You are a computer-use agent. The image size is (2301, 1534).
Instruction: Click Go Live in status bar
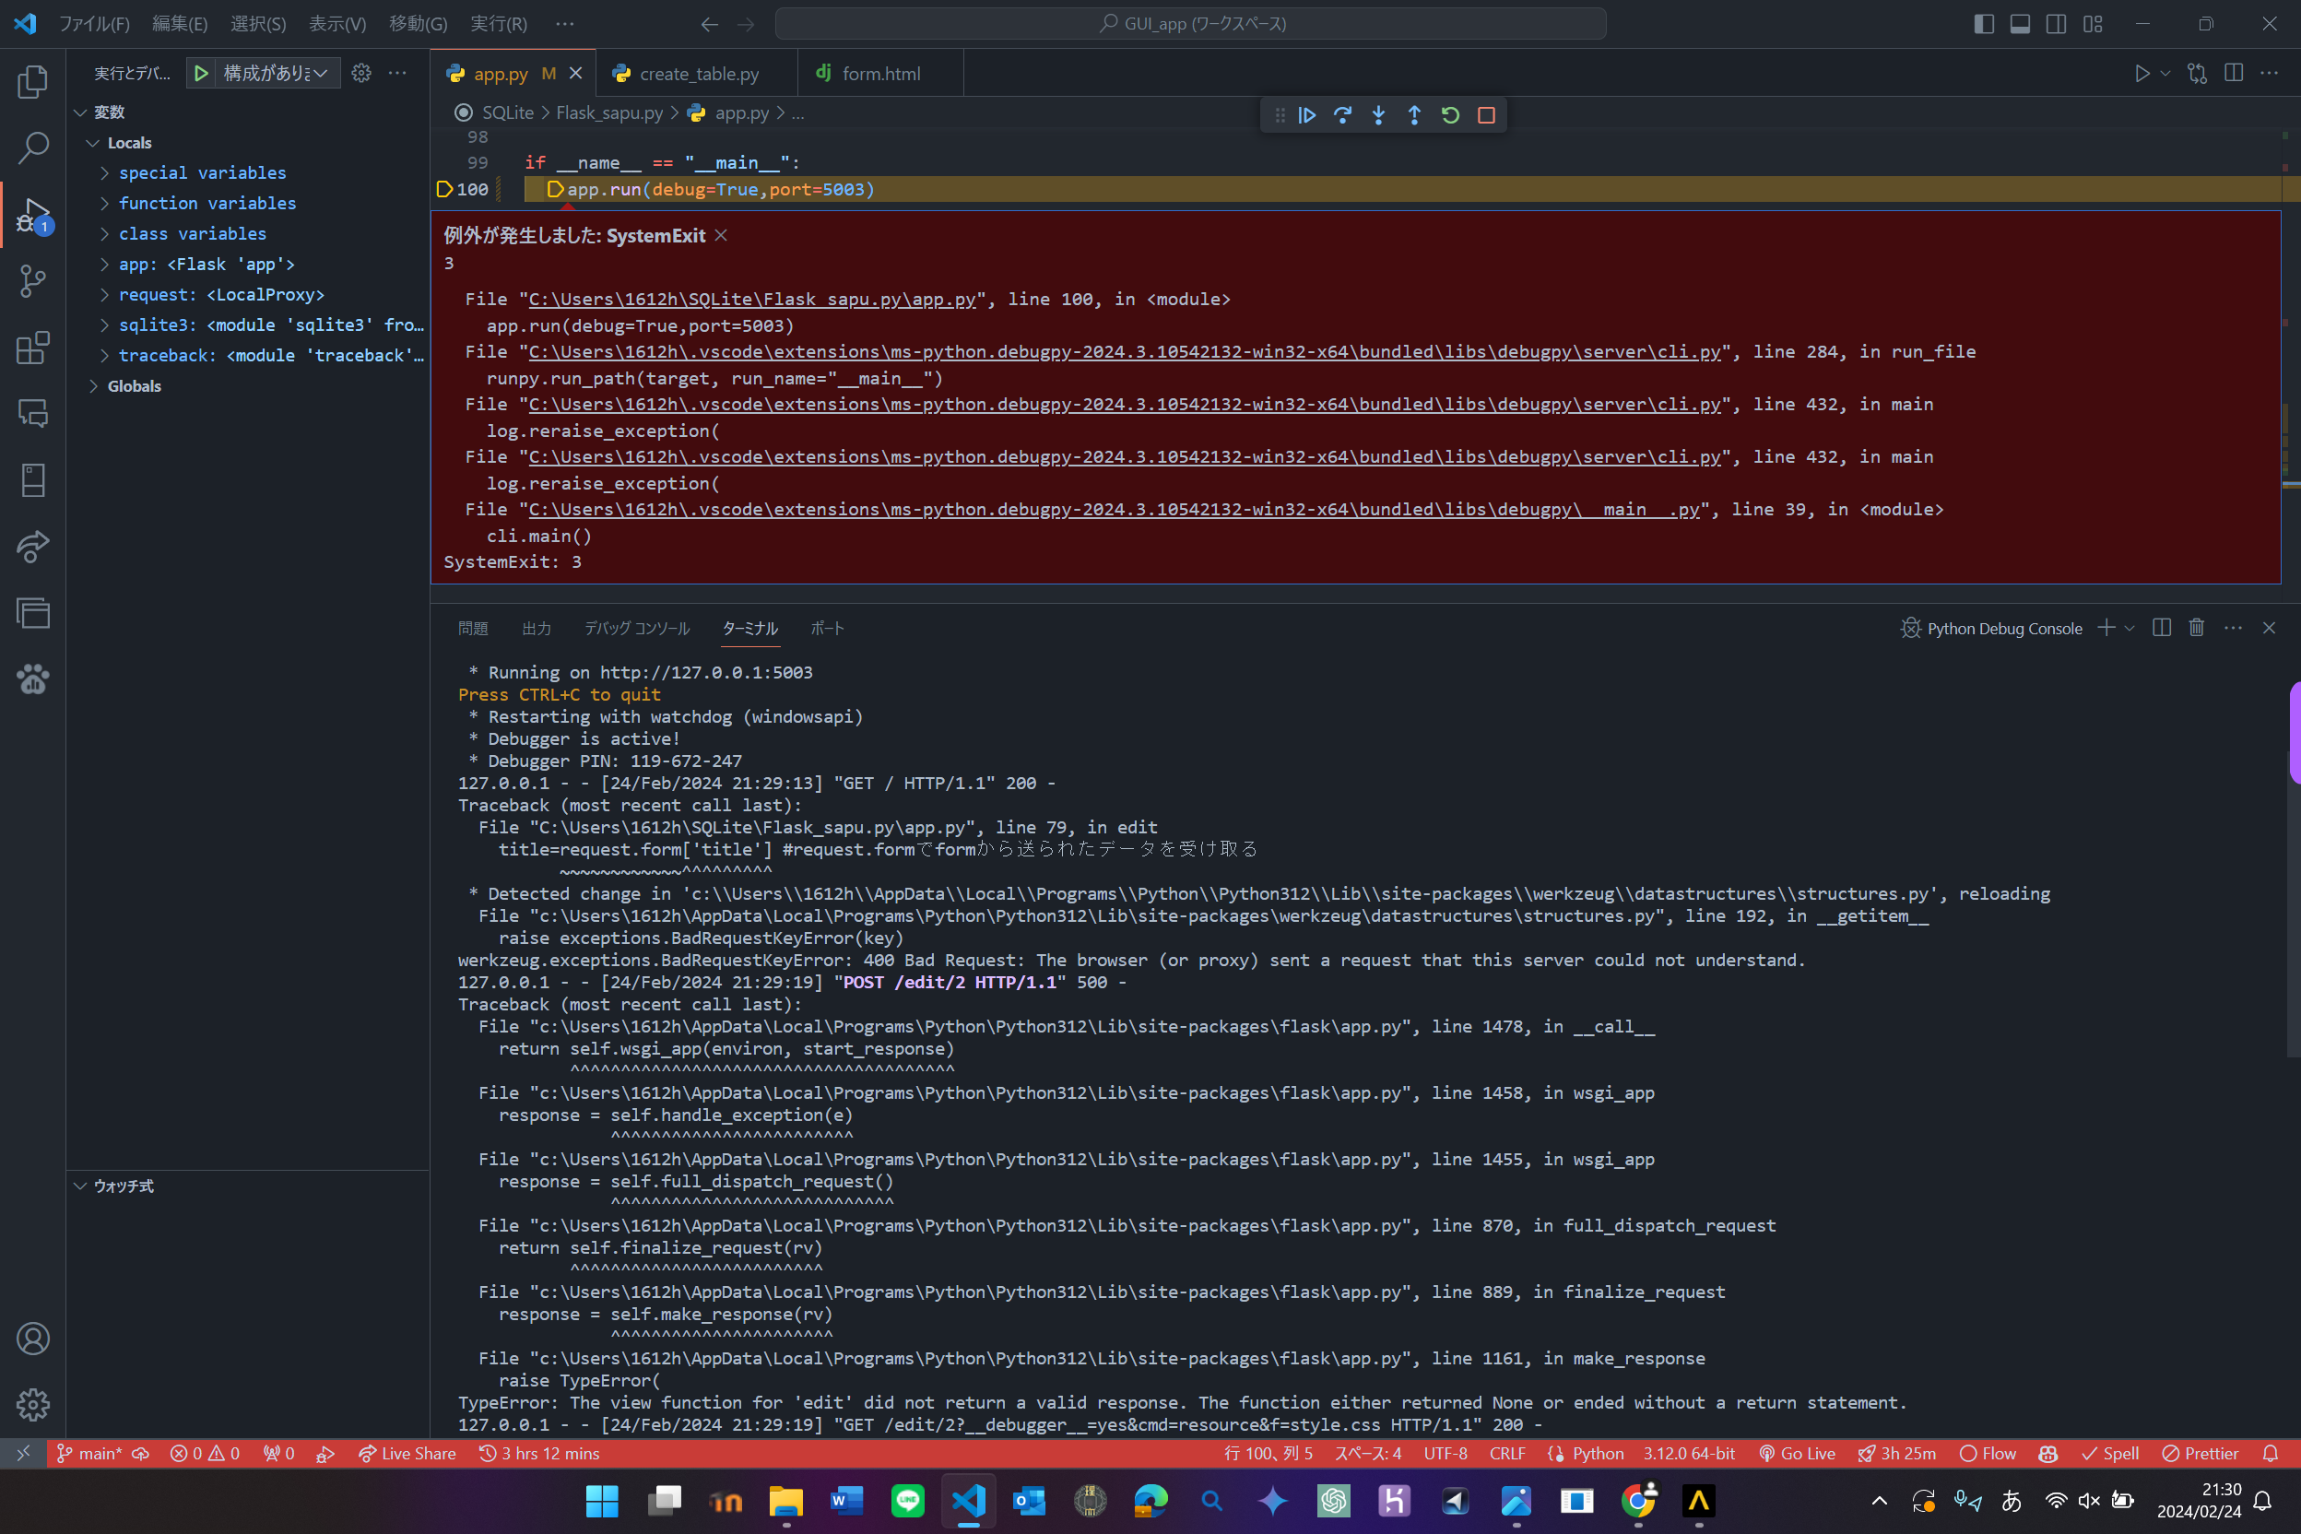[x=1796, y=1453]
